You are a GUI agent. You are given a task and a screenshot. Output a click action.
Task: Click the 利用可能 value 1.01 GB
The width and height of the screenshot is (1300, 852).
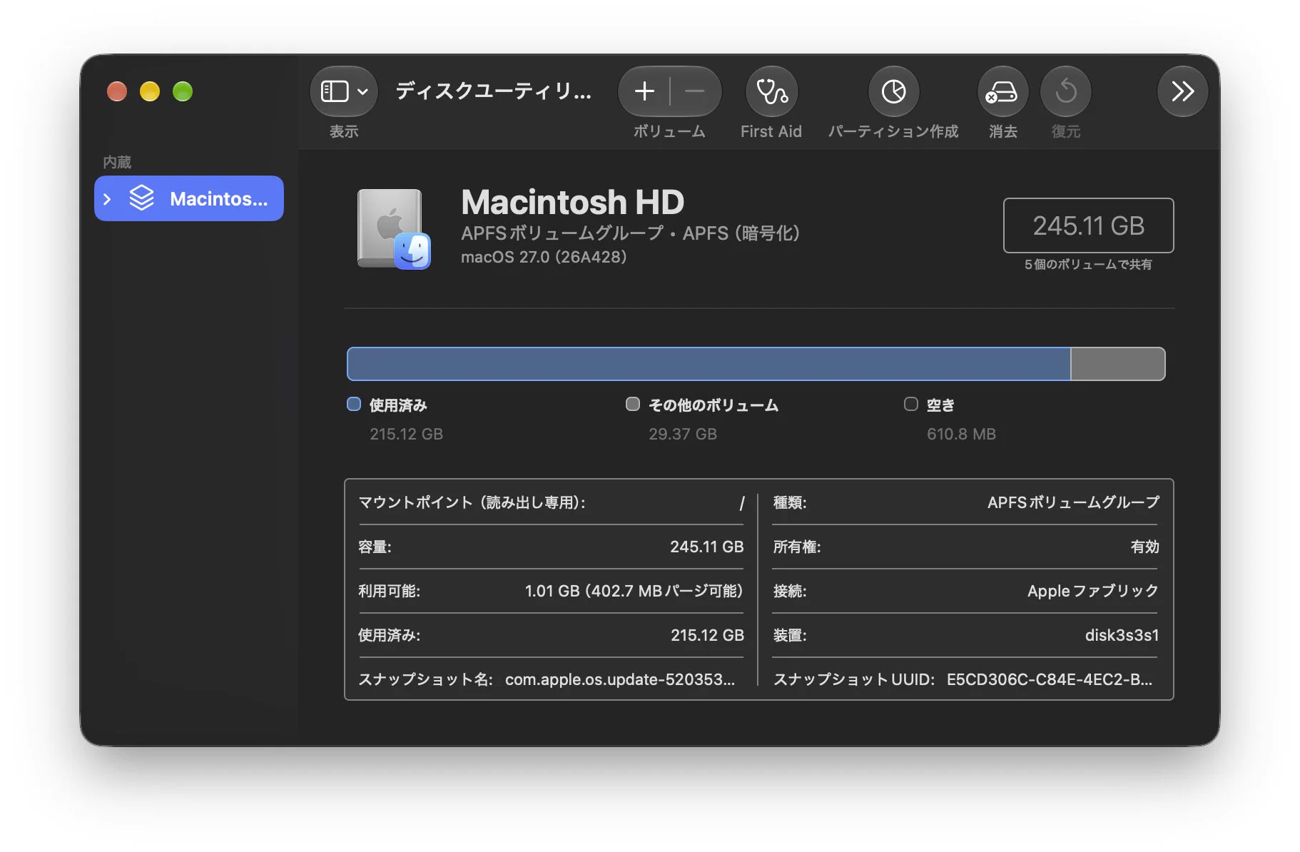point(634,591)
